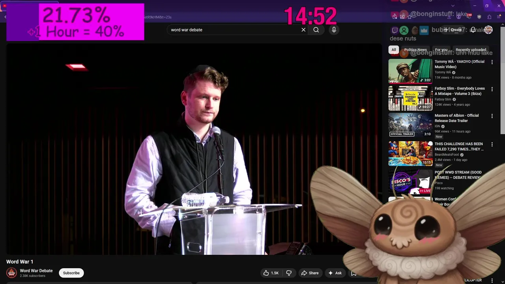Click the blue crown extension icon

pos(424,30)
